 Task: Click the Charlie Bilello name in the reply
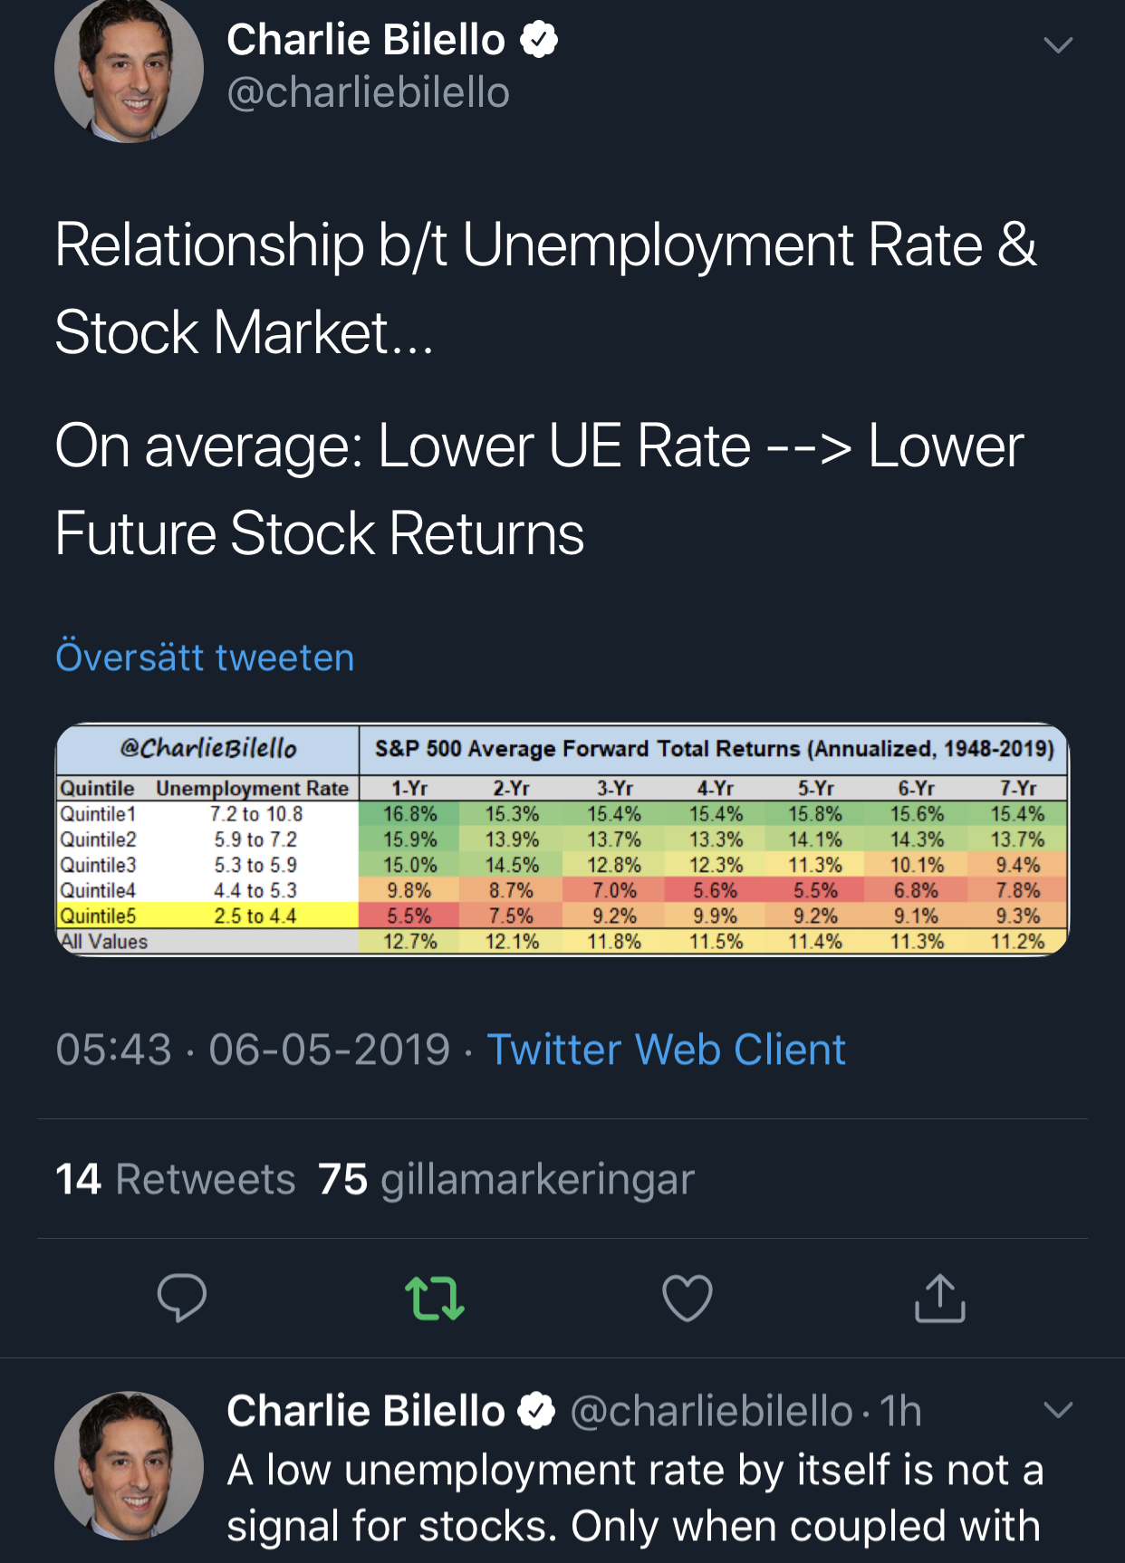click(x=366, y=1411)
